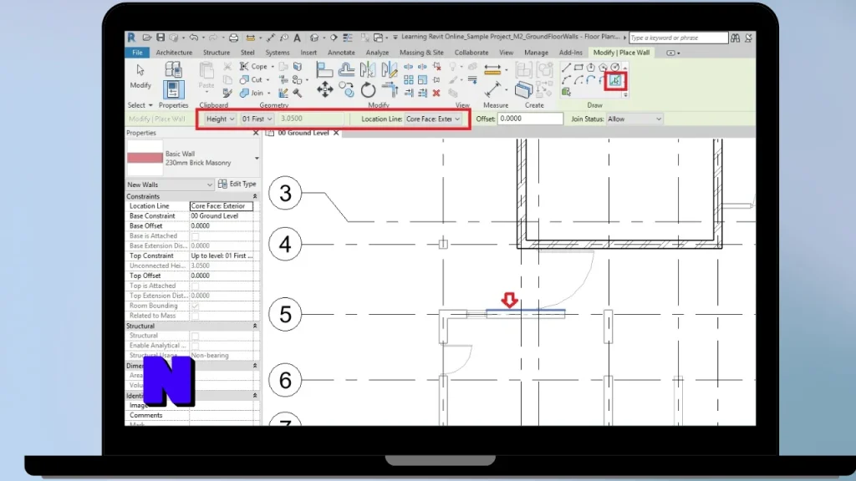This screenshot has width=856, height=481.
Task: Open the Location Line dropdown in options bar
Action: 433,119
